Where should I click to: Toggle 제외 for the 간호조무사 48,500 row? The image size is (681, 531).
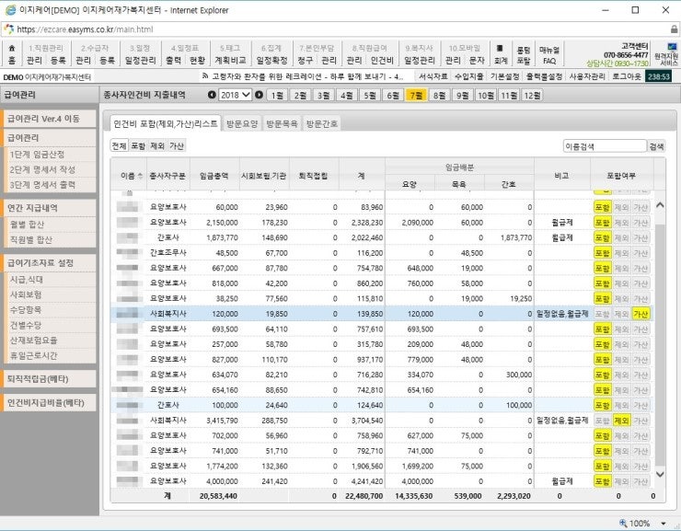(x=621, y=253)
